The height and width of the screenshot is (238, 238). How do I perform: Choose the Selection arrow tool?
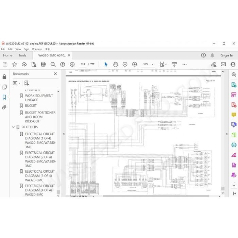(x=106, y=64)
